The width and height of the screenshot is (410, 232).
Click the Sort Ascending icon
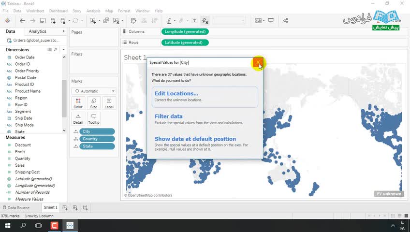tap(144, 21)
